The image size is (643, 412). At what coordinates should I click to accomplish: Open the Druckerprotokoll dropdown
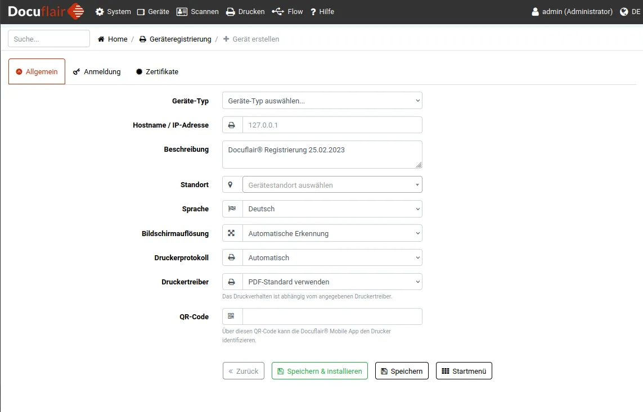(x=332, y=258)
